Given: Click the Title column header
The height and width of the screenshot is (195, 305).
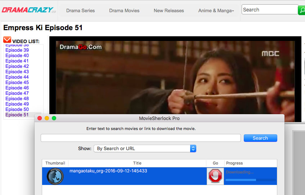Looking at the screenshot, I should click(x=137, y=163).
